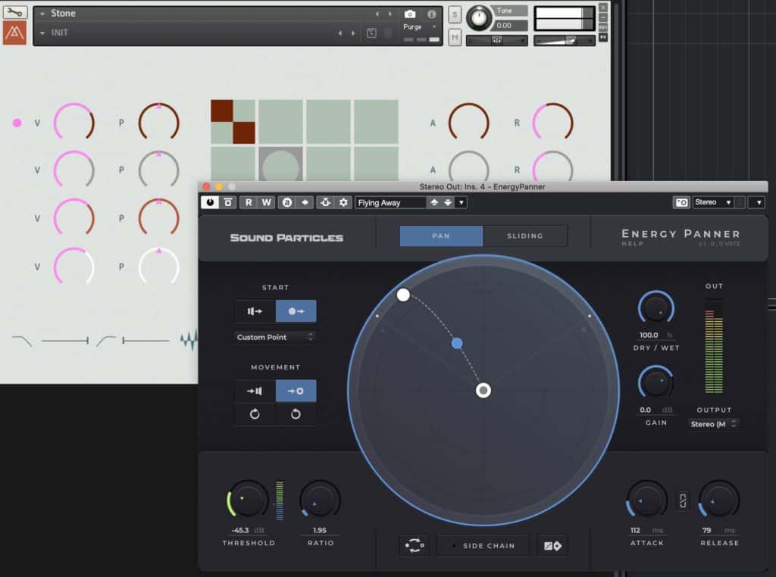Click the low-pass filter curve icon
The image size is (776, 577).
click(x=21, y=340)
